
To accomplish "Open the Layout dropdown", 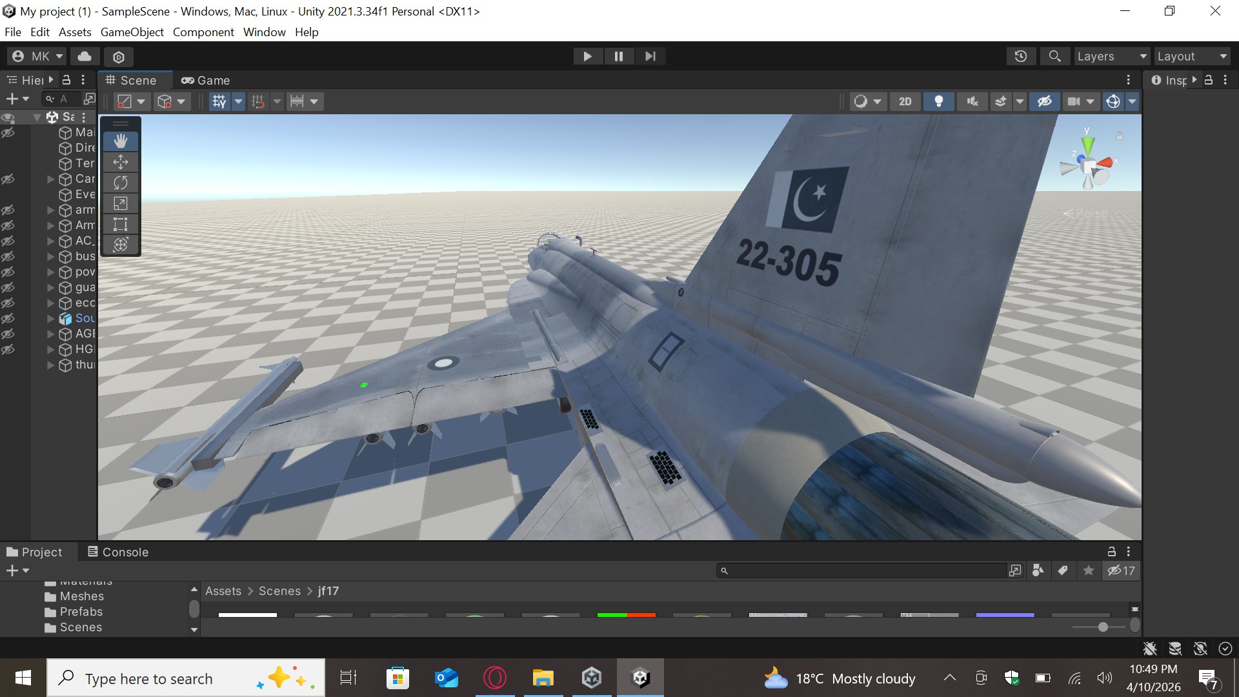I will (1191, 56).
